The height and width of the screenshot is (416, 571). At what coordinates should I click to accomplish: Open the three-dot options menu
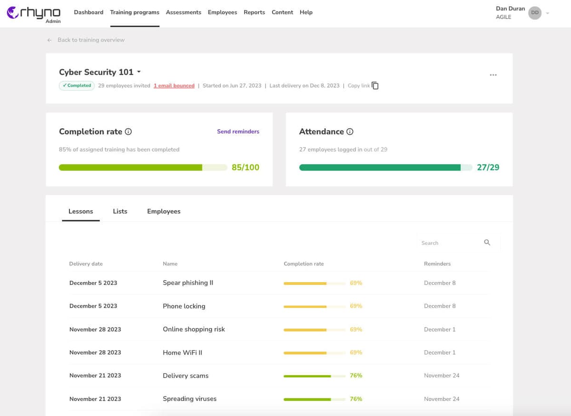pyautogui.click(x=493, y=75)
